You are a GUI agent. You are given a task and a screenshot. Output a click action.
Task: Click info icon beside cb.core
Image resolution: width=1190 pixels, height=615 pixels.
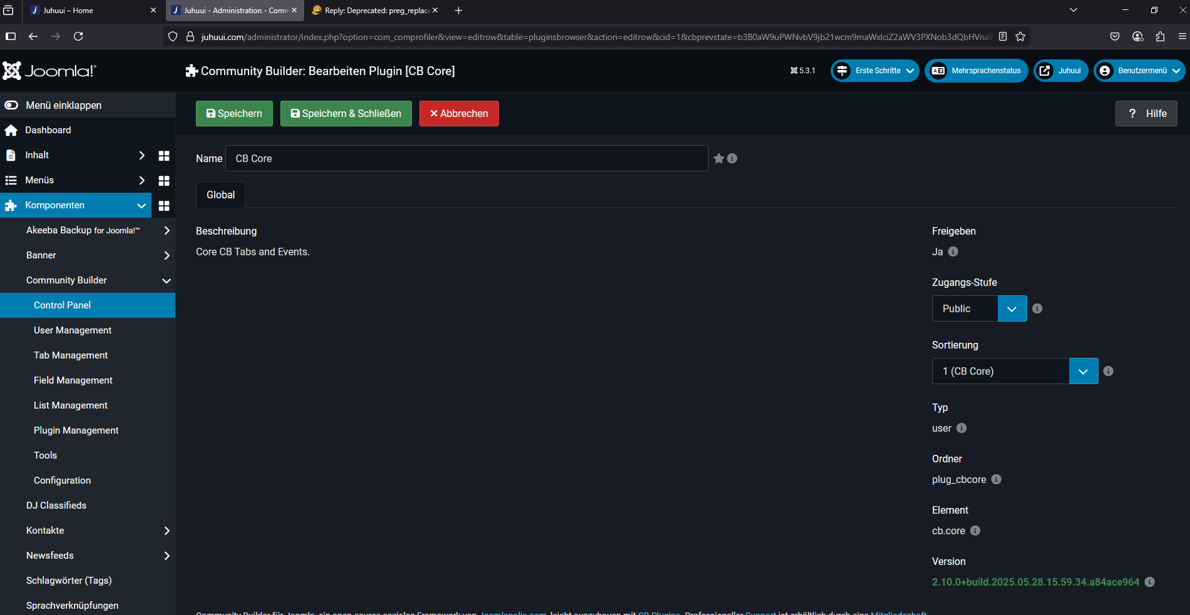(975, 531)
